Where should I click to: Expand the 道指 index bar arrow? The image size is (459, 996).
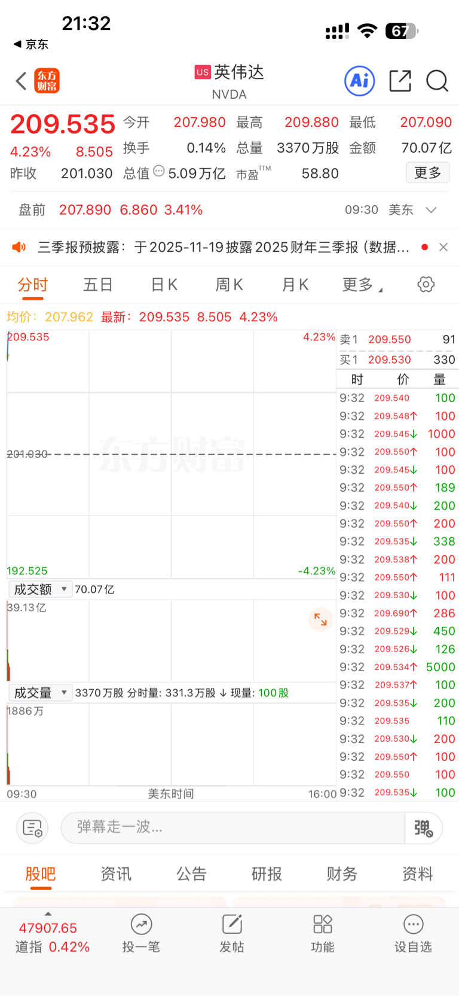pyautogui.click(x=48, y=913)
